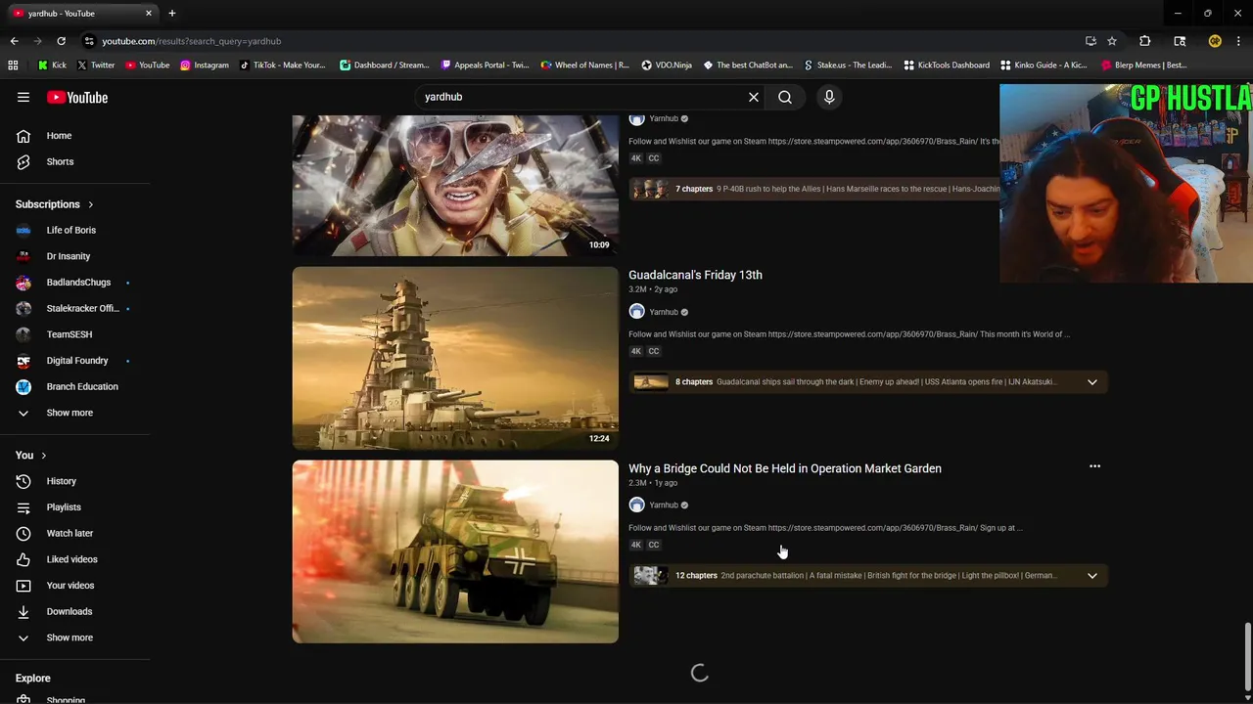The width and height of the screenshot is (1253, 704).
Task: Close the yardhub YouTube tab
Action: click(149, 14)
